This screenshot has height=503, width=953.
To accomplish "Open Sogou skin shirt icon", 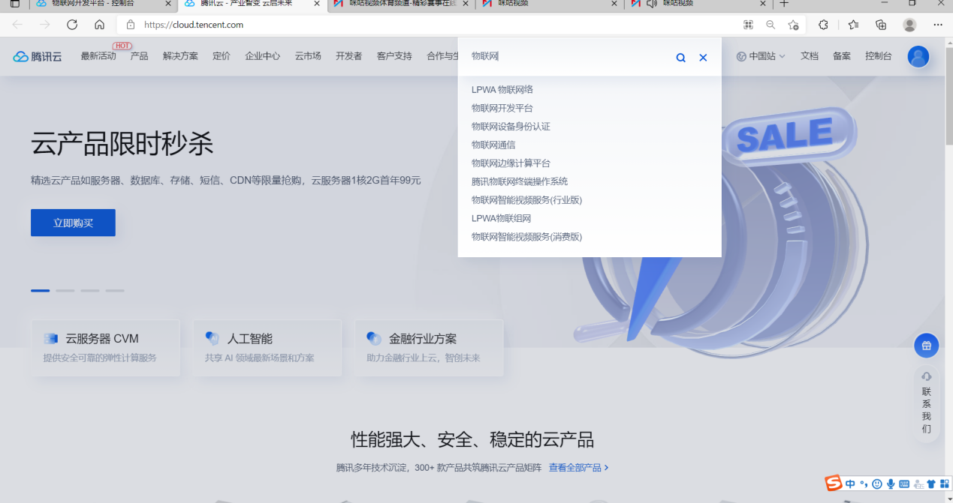I will 931,484.
